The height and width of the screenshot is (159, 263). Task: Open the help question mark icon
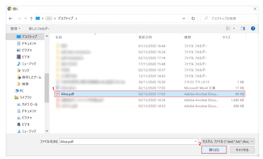tap(253, 28)
